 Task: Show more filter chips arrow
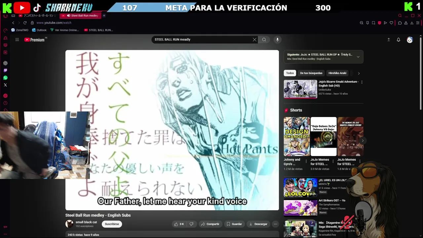click(x=359, y=73)
